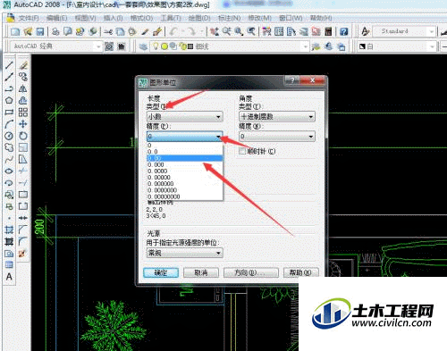Select the Array modify tool
The width and height of the screenshot is (447, 351).
point(23,113)
